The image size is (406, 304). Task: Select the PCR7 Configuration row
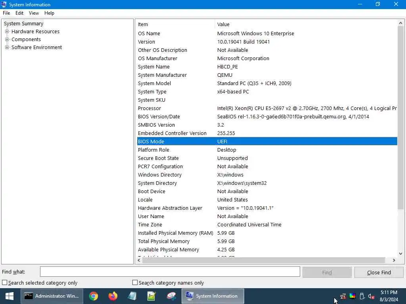267,166
